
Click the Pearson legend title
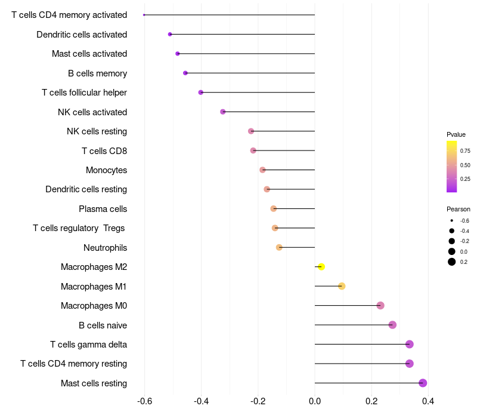click(x=459, y=209)
